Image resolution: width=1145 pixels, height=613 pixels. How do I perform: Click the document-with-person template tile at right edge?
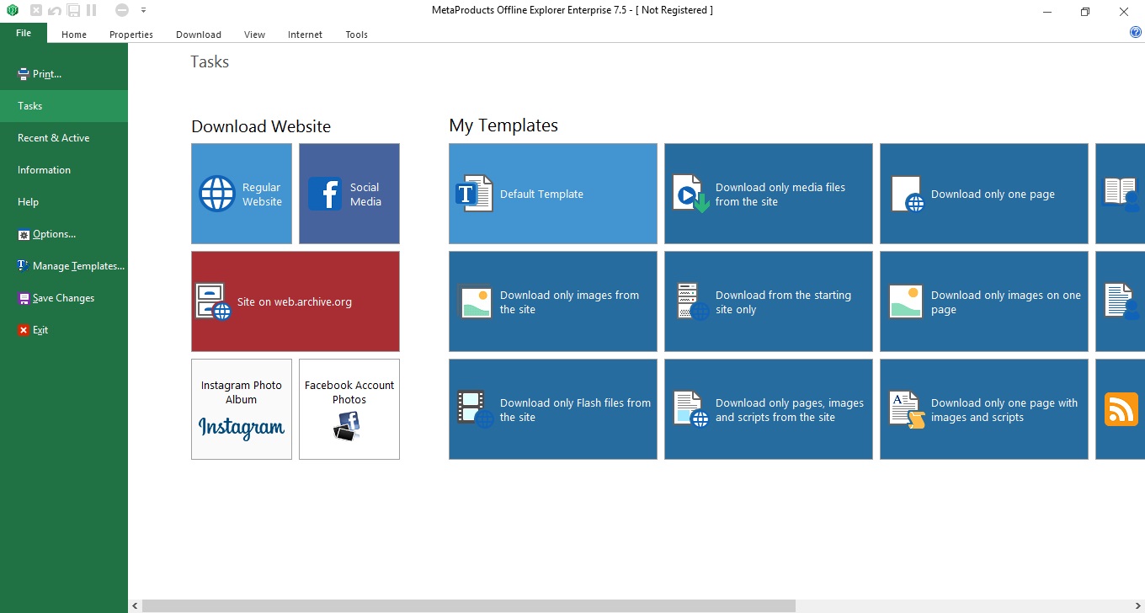click(x=1121, y=301)
